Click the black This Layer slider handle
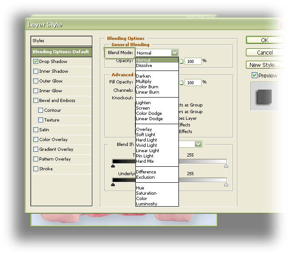 coord(113,166)
